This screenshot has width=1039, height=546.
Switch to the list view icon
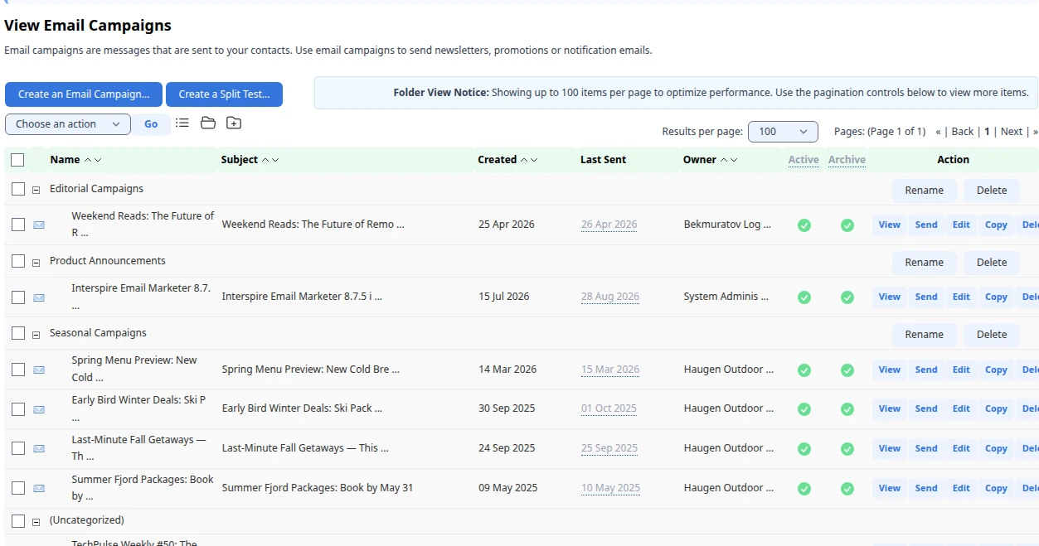(182, 123)
